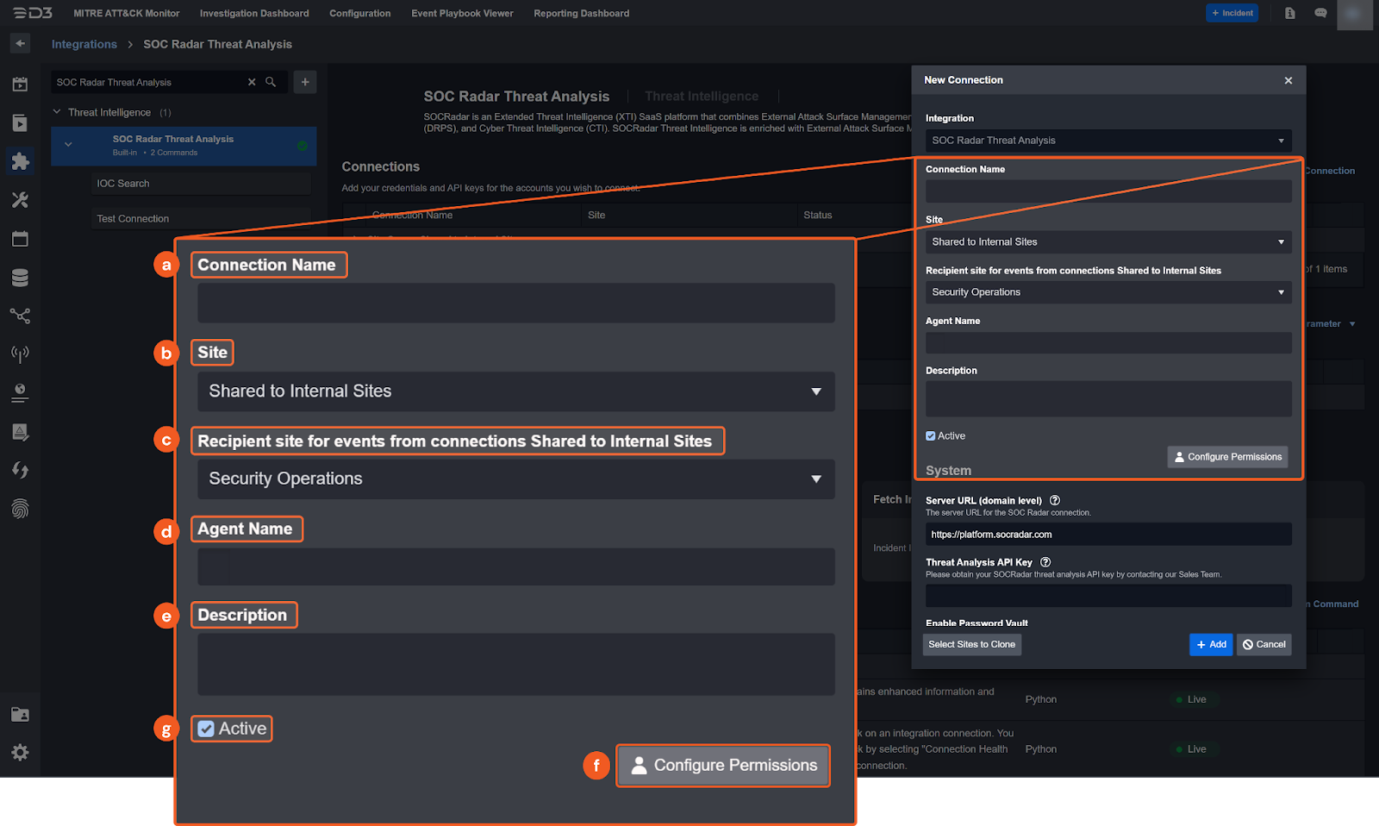Click the help icon beside Server URL
This screenshot has width=1379, height=826.
coord(1055,500)
